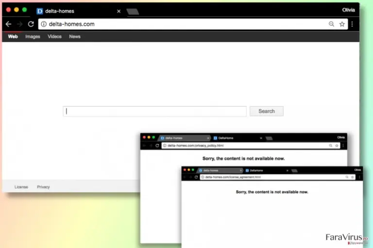Reload the license_agreement.html window

pyautogui.click(x=196, y=177)
